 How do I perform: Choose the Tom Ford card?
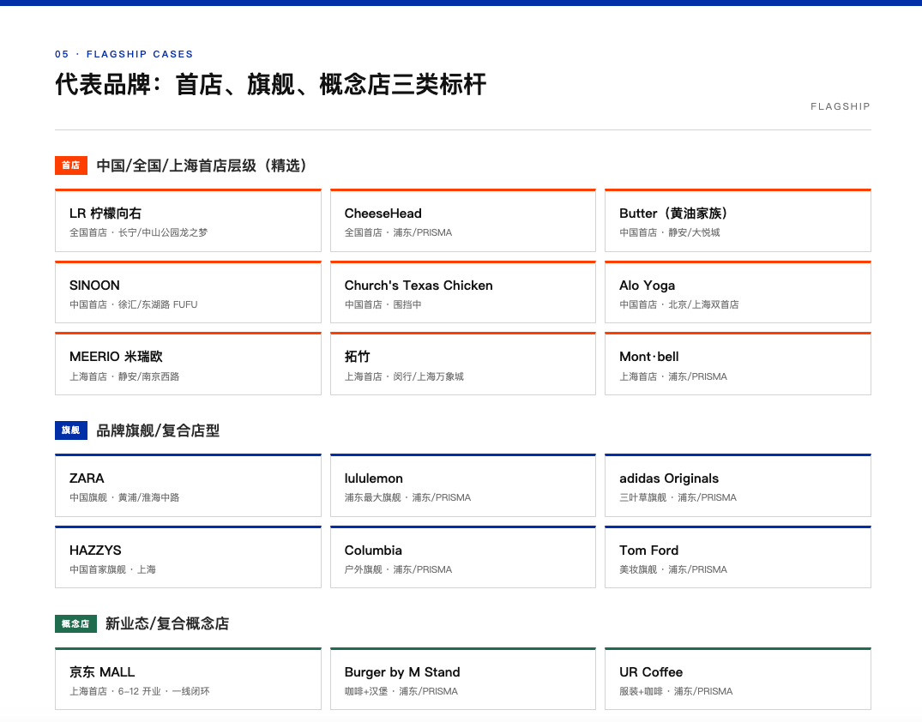pyautogui.click(x=738, y=557)
